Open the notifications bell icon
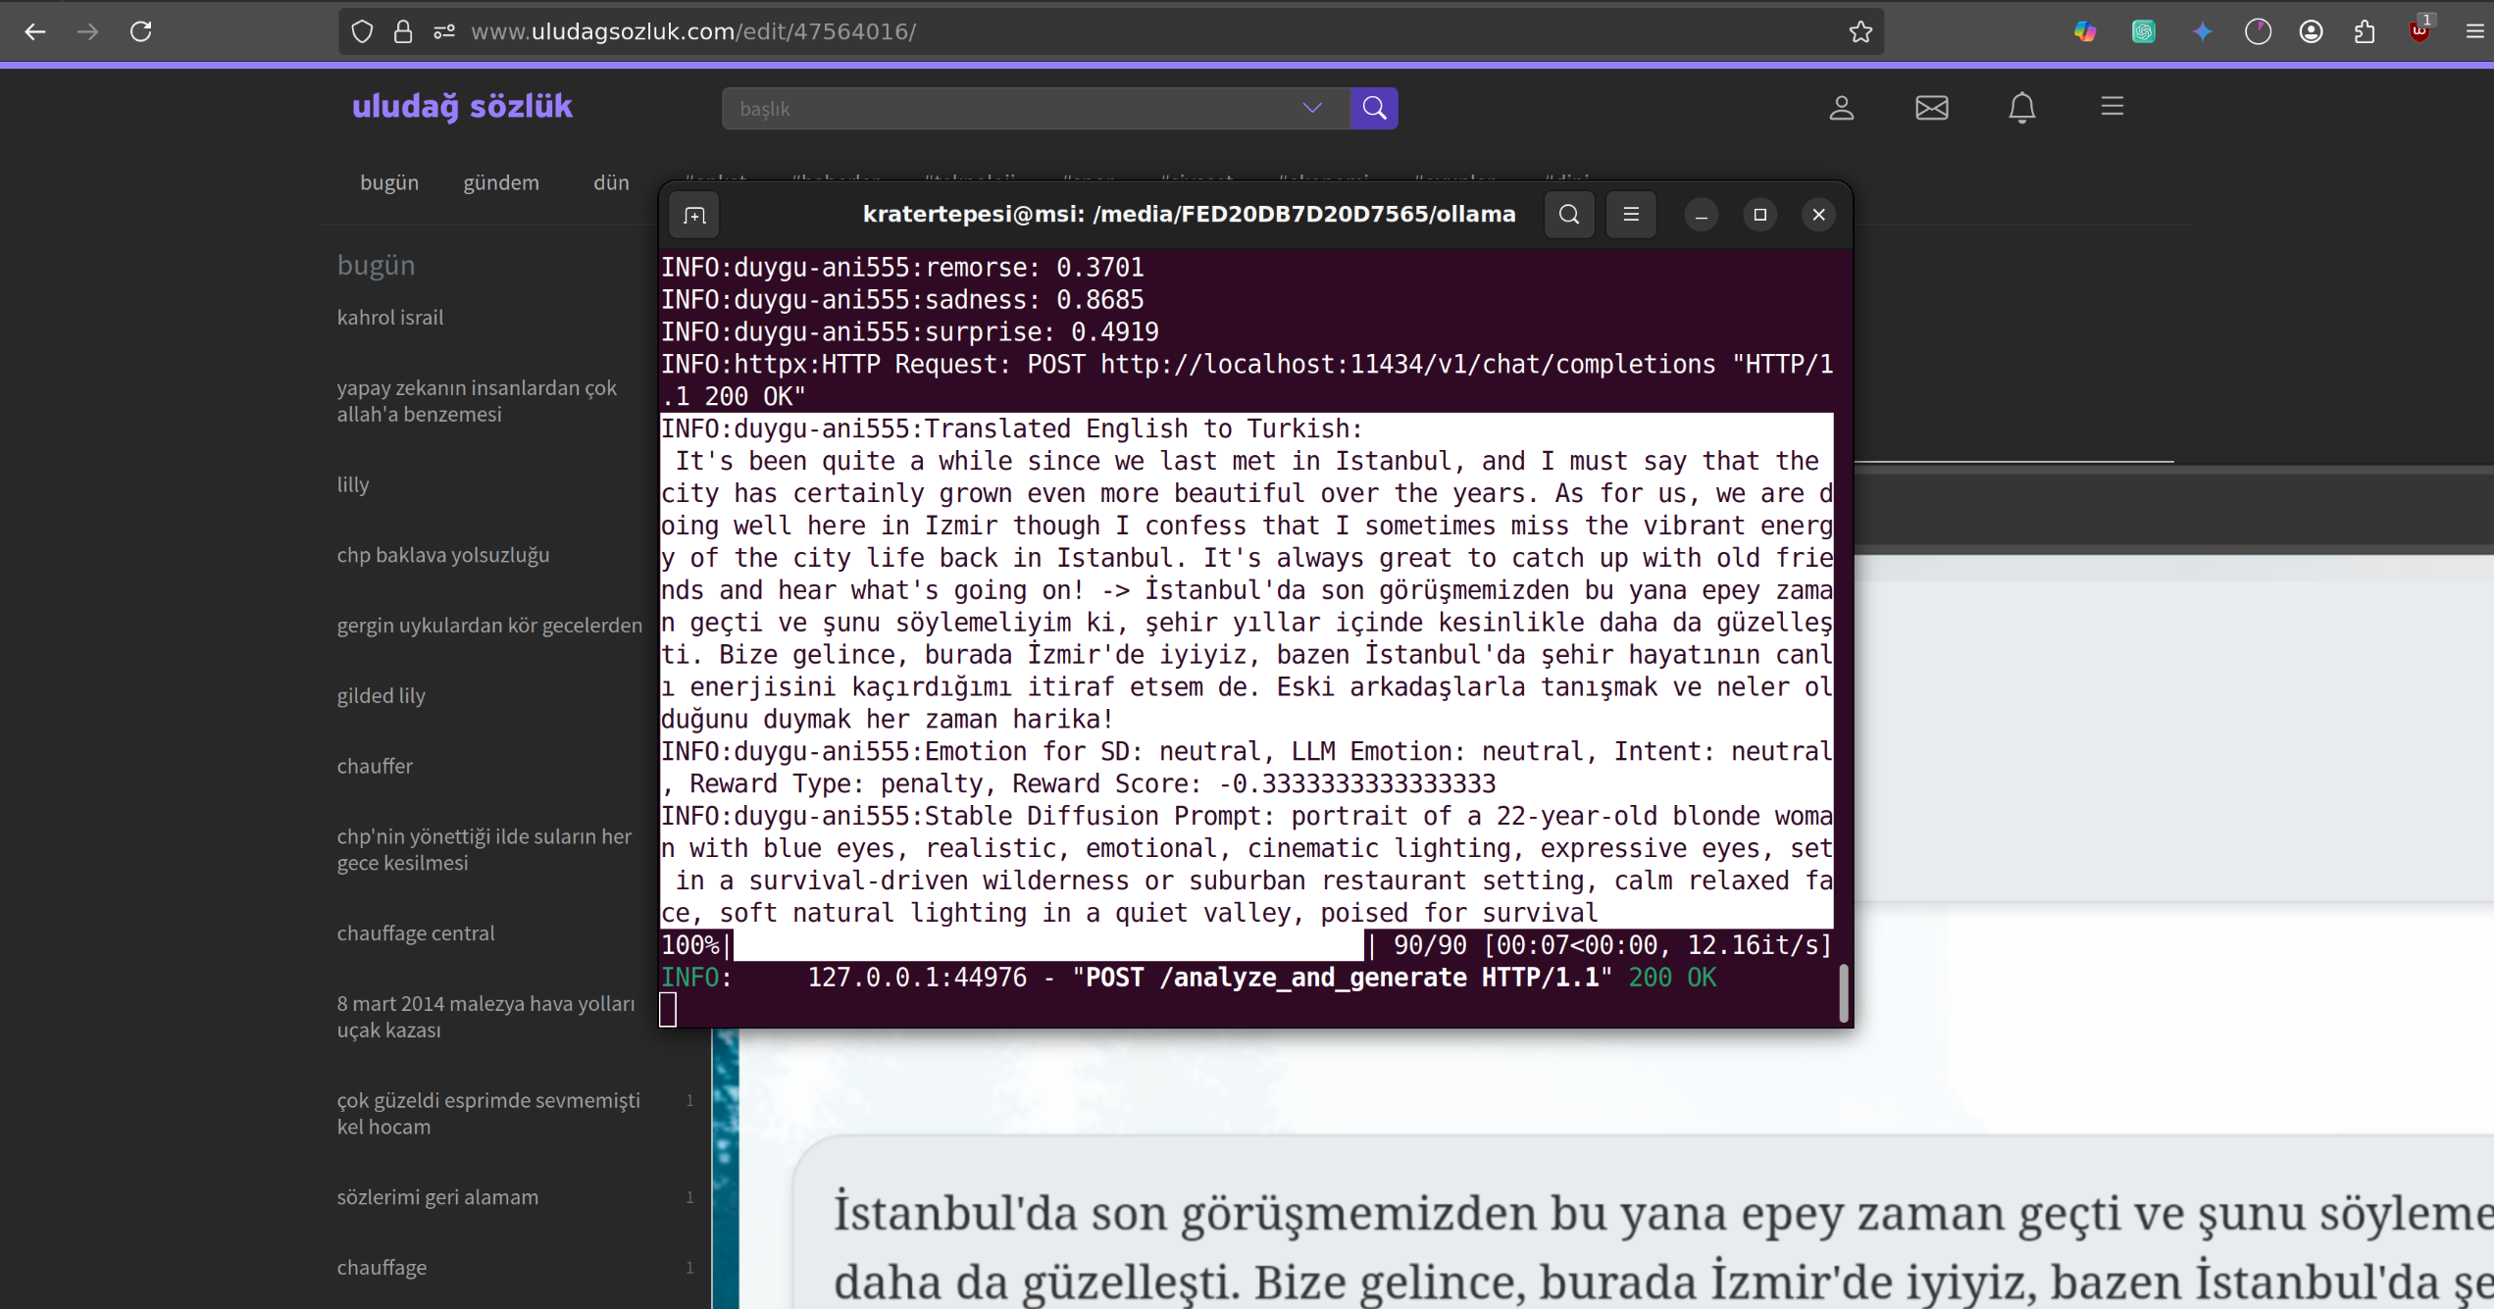 pyautogui.click(x=2021, y=107)
